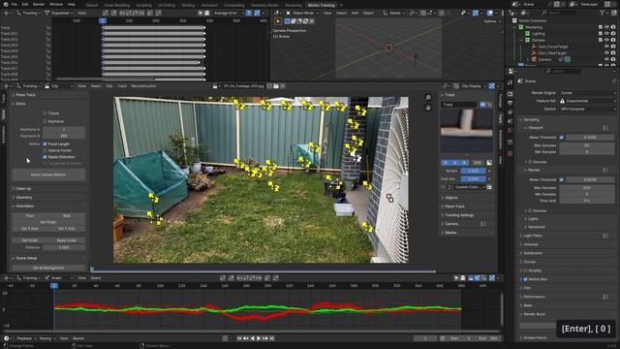Open the Edit menu
Image resolution: width=620 pixels, height=349 pixels.
click(x=25, y=4)
